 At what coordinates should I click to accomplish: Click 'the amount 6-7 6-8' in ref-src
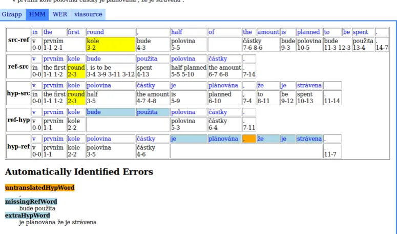pyautogui.click(x=224, y=71)
